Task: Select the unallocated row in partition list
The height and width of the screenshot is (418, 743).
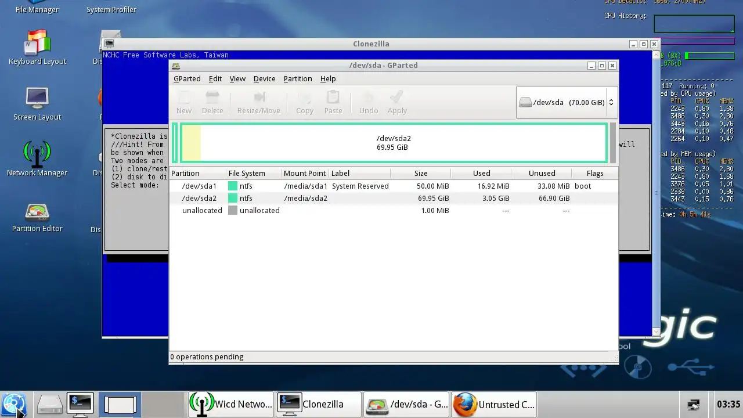Action: (394, 210)
